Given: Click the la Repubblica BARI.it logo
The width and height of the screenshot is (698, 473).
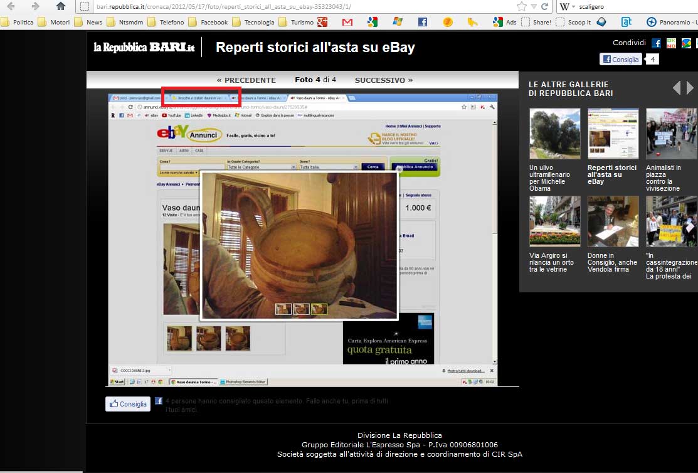Looking at the screenshot, I should (x=144, y=47).
